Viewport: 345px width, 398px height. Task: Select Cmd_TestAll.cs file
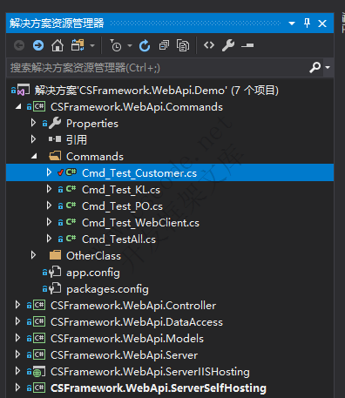pyautogui.click(x=118, y=239)
